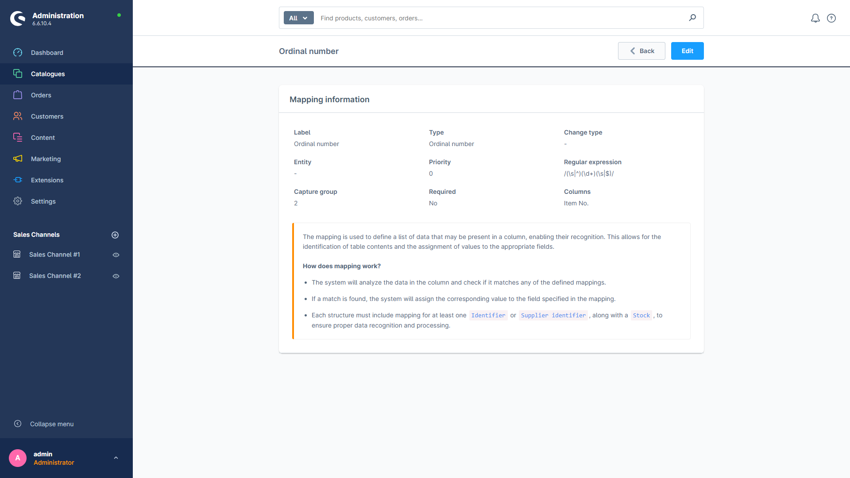Click the Ordinal number page title
850x478 pixels.
click(x=309, y=51)
